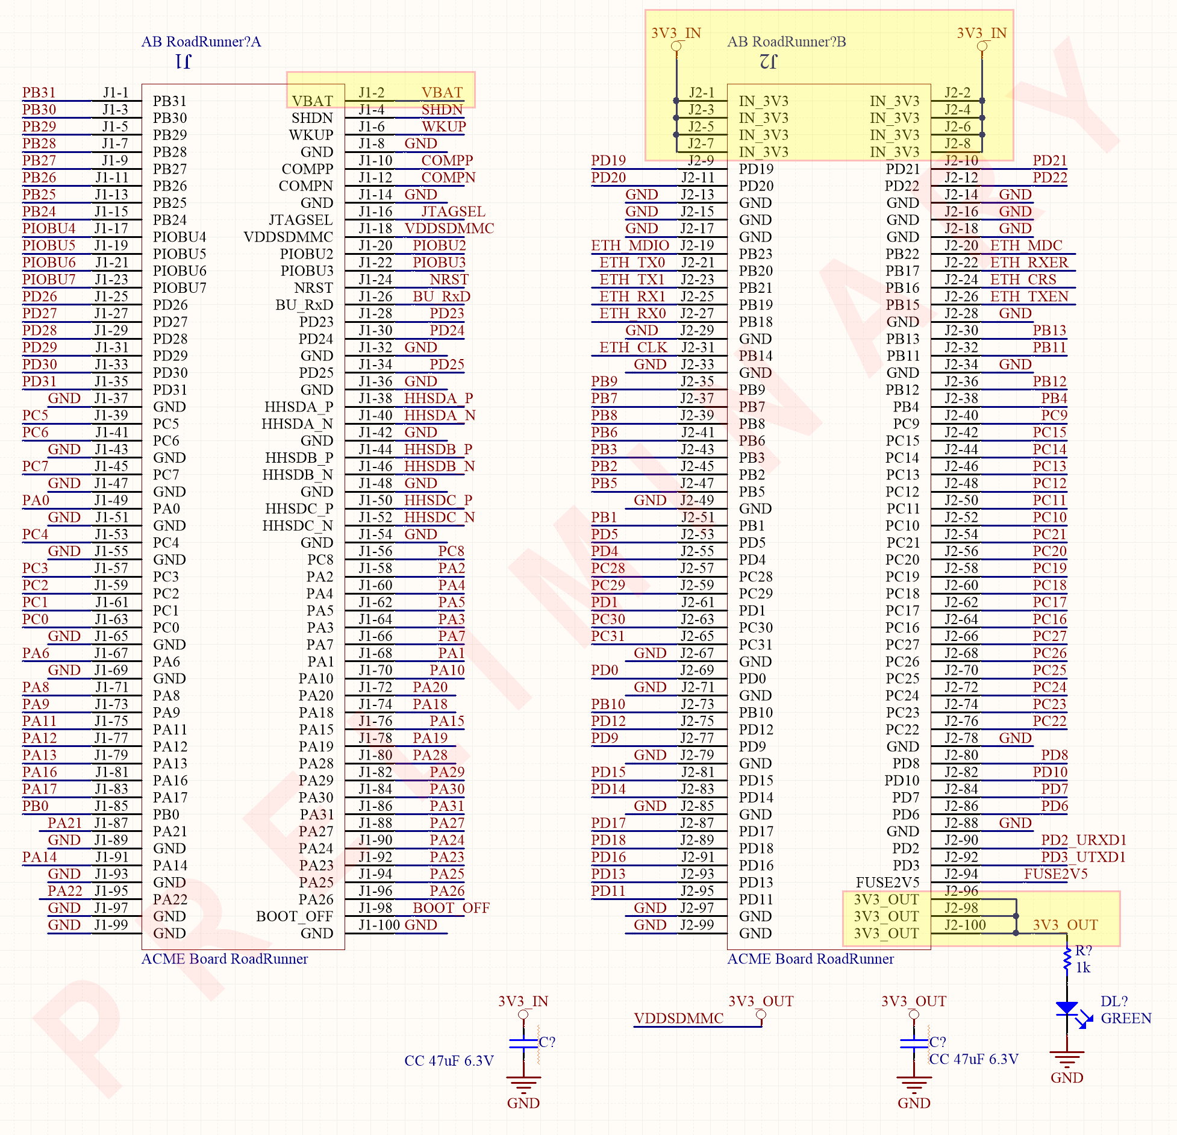1177x1135 pixels.
Task: Click the GREEN LED value text
Action: pos(1126,1018)
